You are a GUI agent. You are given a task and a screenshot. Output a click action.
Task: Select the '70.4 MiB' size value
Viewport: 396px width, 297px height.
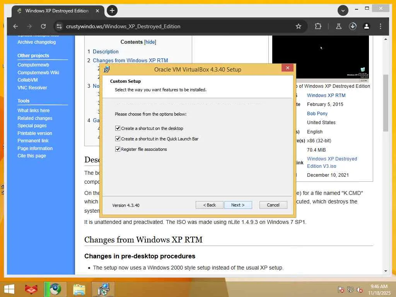coord(316,150)
